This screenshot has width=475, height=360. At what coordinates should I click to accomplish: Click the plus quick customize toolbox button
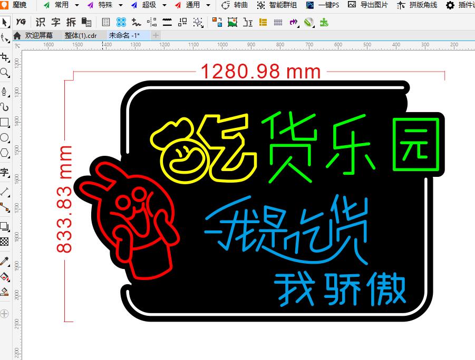pyautogui.click(x=4, y=314)
